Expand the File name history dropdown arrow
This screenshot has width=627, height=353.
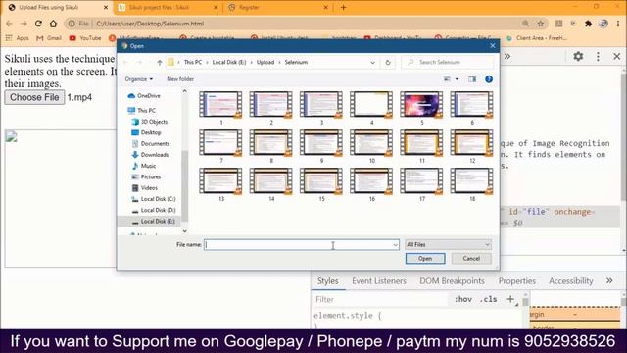(x=395, y=244)
